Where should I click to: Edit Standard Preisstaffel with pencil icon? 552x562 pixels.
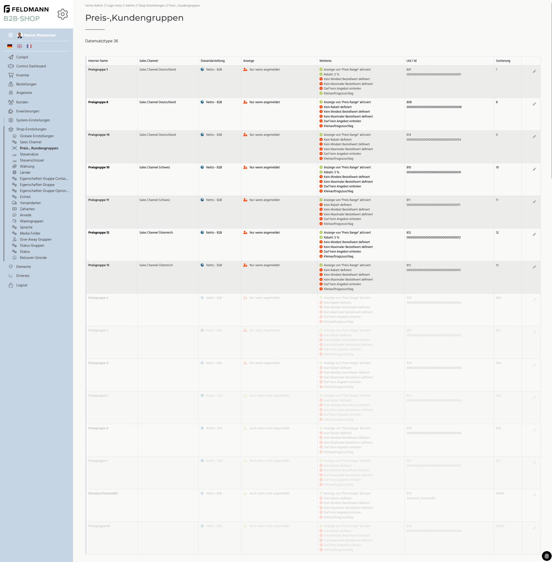(x=534, y=495)
